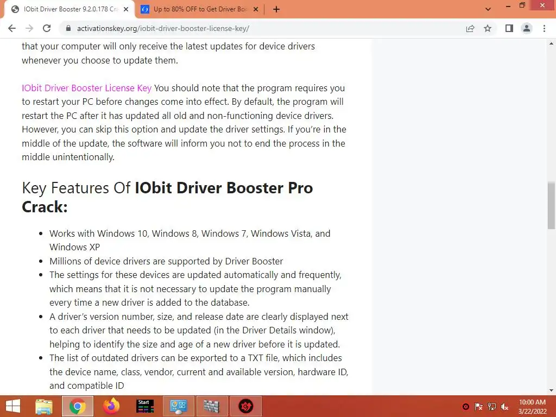556x417 pixels.
Task: Bookmark this page with the star
Action: pyautogui.click(x=488, y=28)
